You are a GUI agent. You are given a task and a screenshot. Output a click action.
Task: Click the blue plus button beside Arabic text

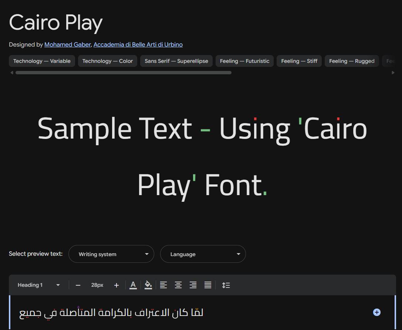[376, 312]
